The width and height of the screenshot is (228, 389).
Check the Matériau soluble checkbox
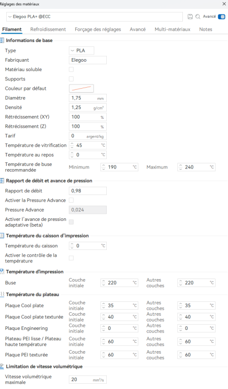71,70
